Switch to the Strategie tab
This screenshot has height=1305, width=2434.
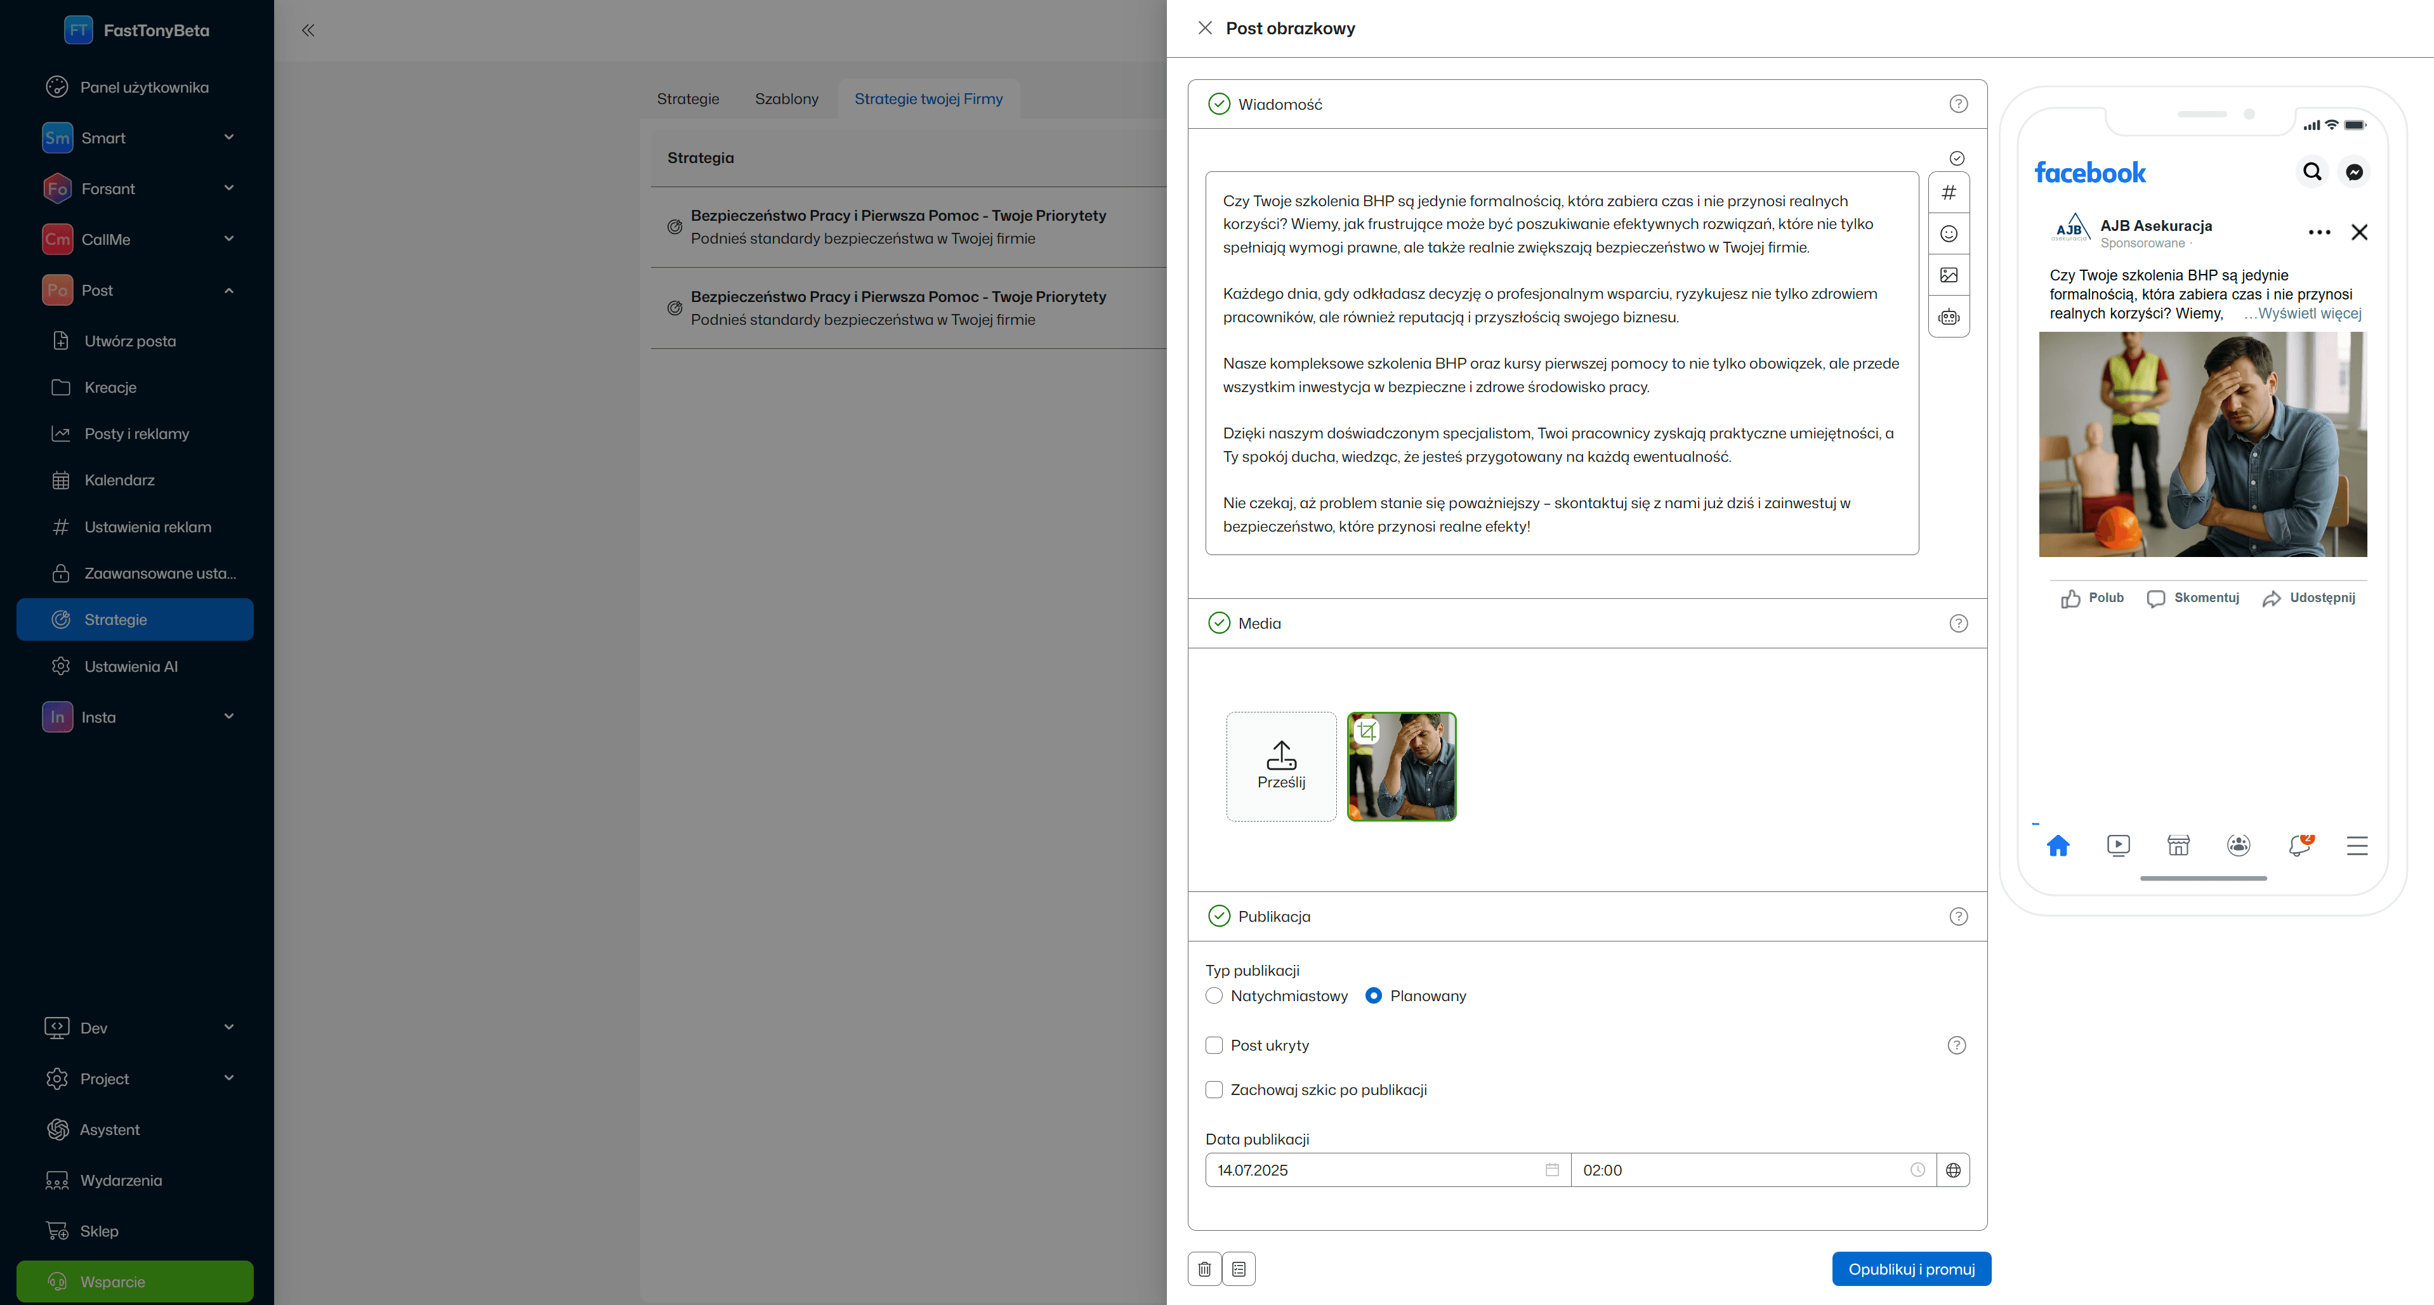(x=688, y=98)
